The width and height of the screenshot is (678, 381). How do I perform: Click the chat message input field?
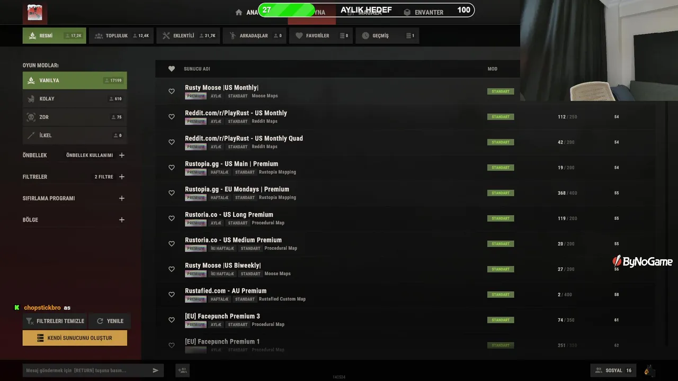coord(86,370)
